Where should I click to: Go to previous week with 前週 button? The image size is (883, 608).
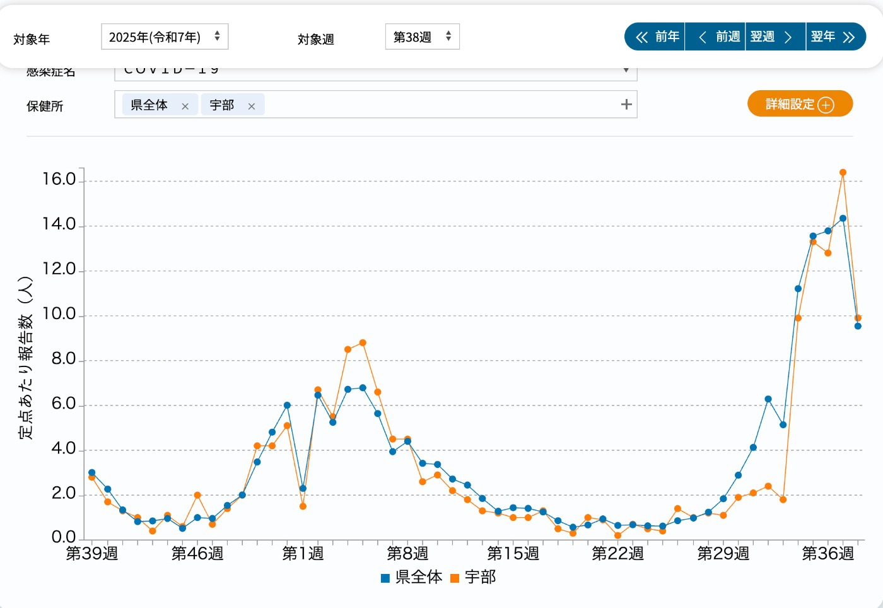coord(716,37)
